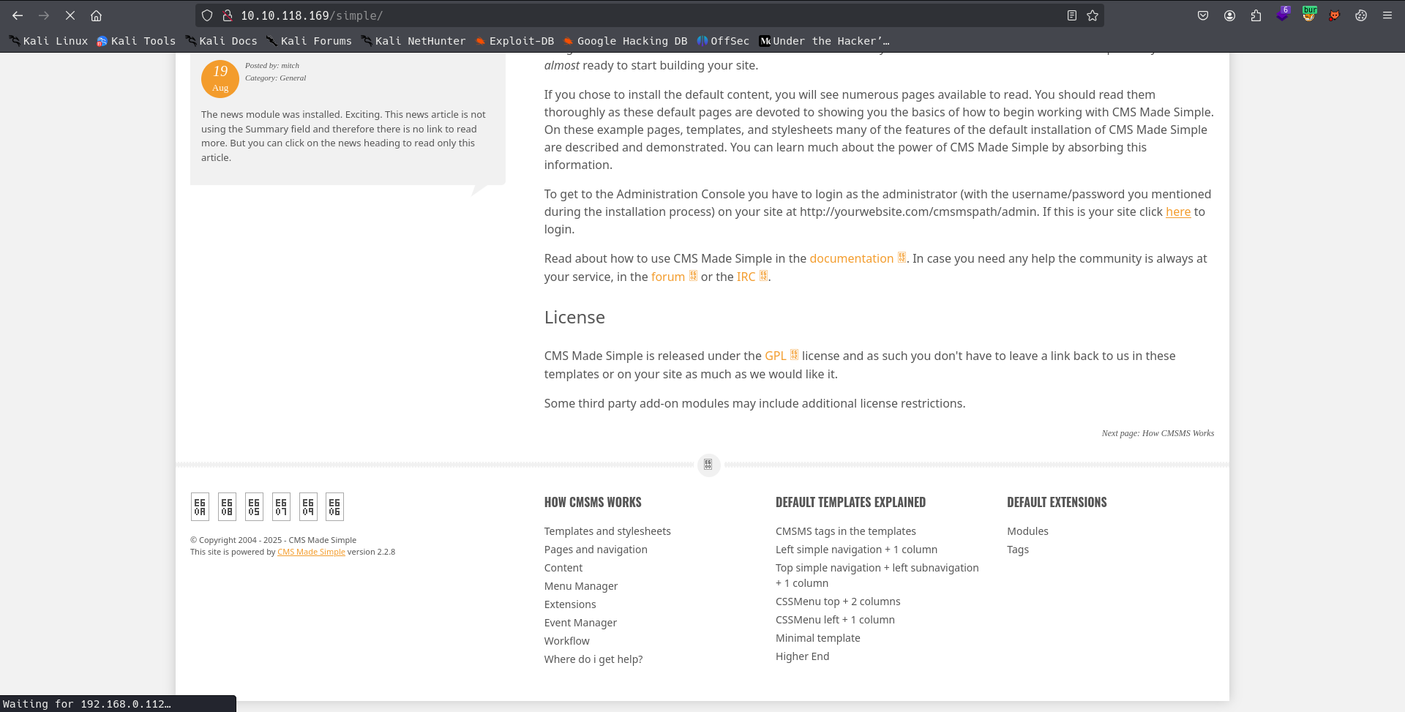
Task: Open the Kali Linux bookmark
Action: coord(48,41)
